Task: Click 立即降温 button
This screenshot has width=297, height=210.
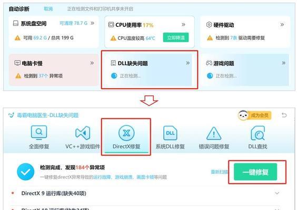Action: pyautogui.click(x=176, y=37)
